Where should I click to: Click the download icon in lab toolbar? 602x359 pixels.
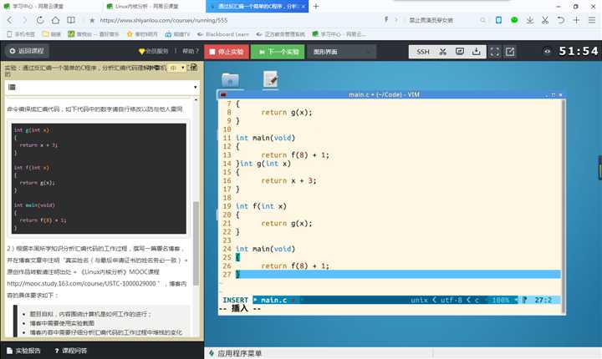(476, 52)
